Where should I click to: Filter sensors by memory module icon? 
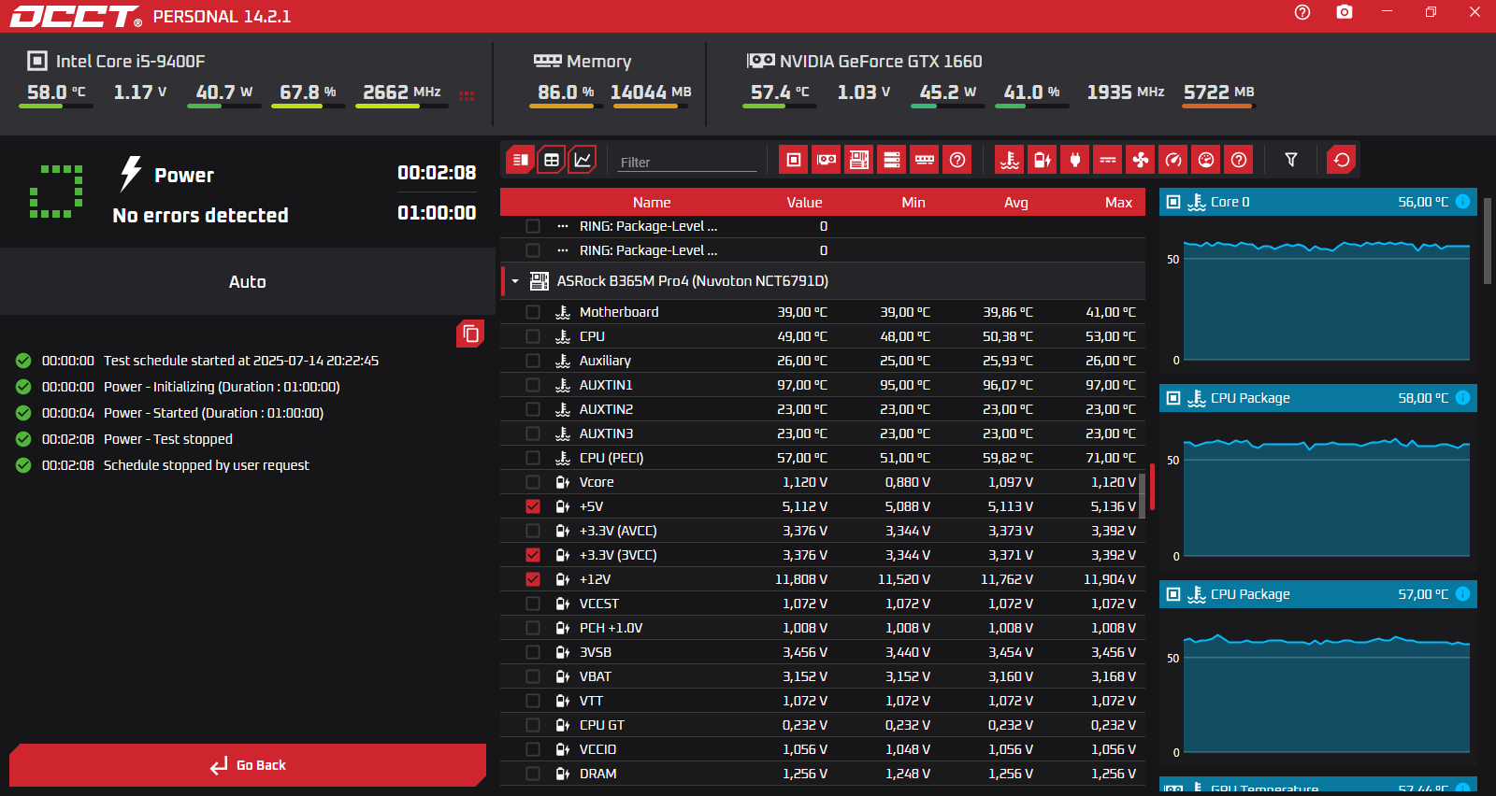click(x=925, y=160)
